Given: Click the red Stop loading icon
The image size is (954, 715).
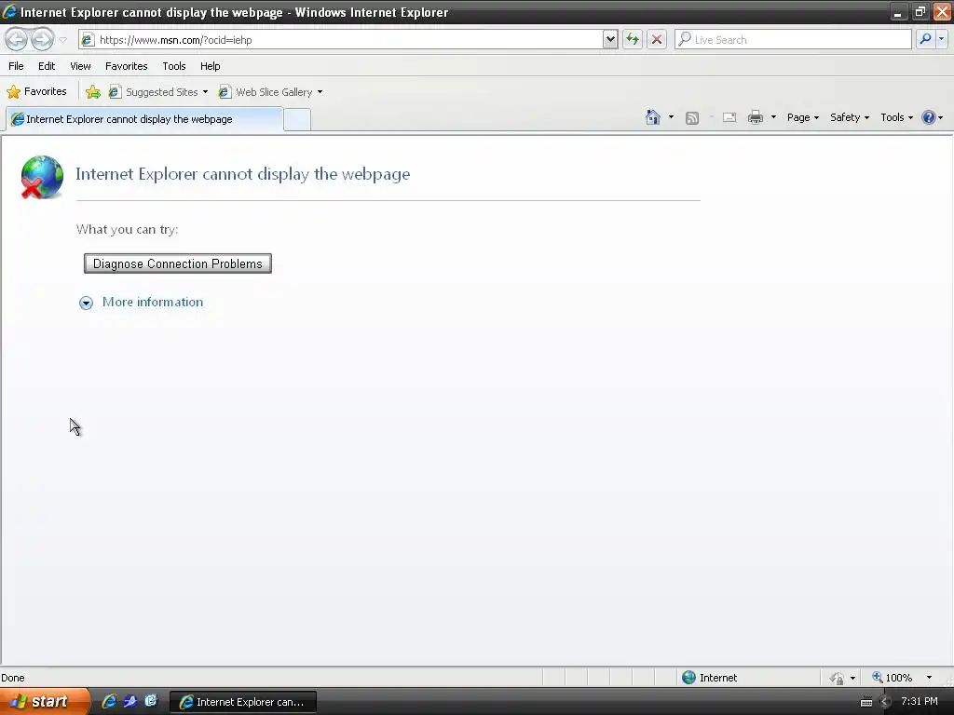Looking at the screenshot, I should [657, 39].
